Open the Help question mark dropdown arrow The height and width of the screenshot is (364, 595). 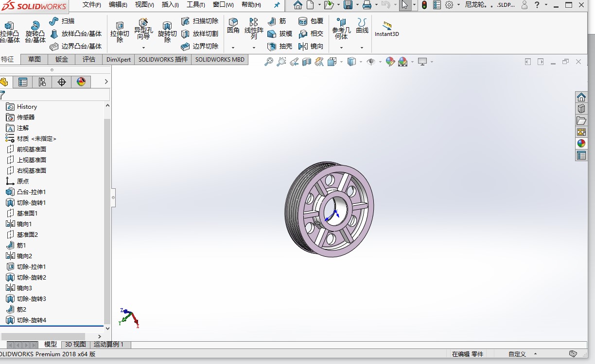coord(546,5)
